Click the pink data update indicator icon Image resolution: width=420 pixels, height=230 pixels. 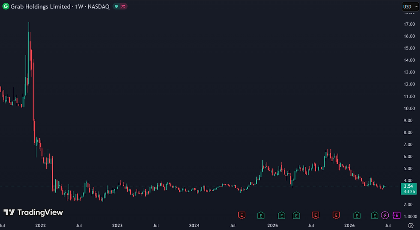[x=123, y=6]
